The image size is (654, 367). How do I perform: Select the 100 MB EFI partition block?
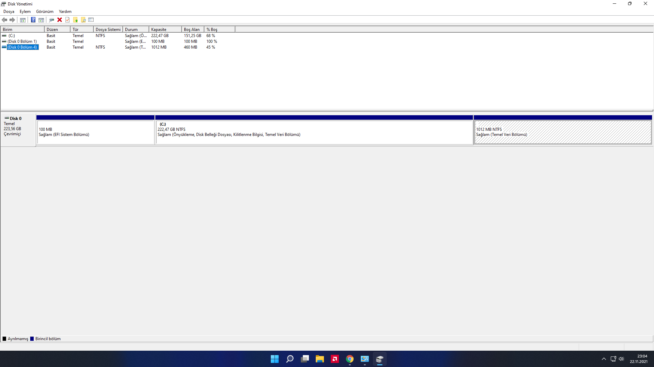pos(95,132)
